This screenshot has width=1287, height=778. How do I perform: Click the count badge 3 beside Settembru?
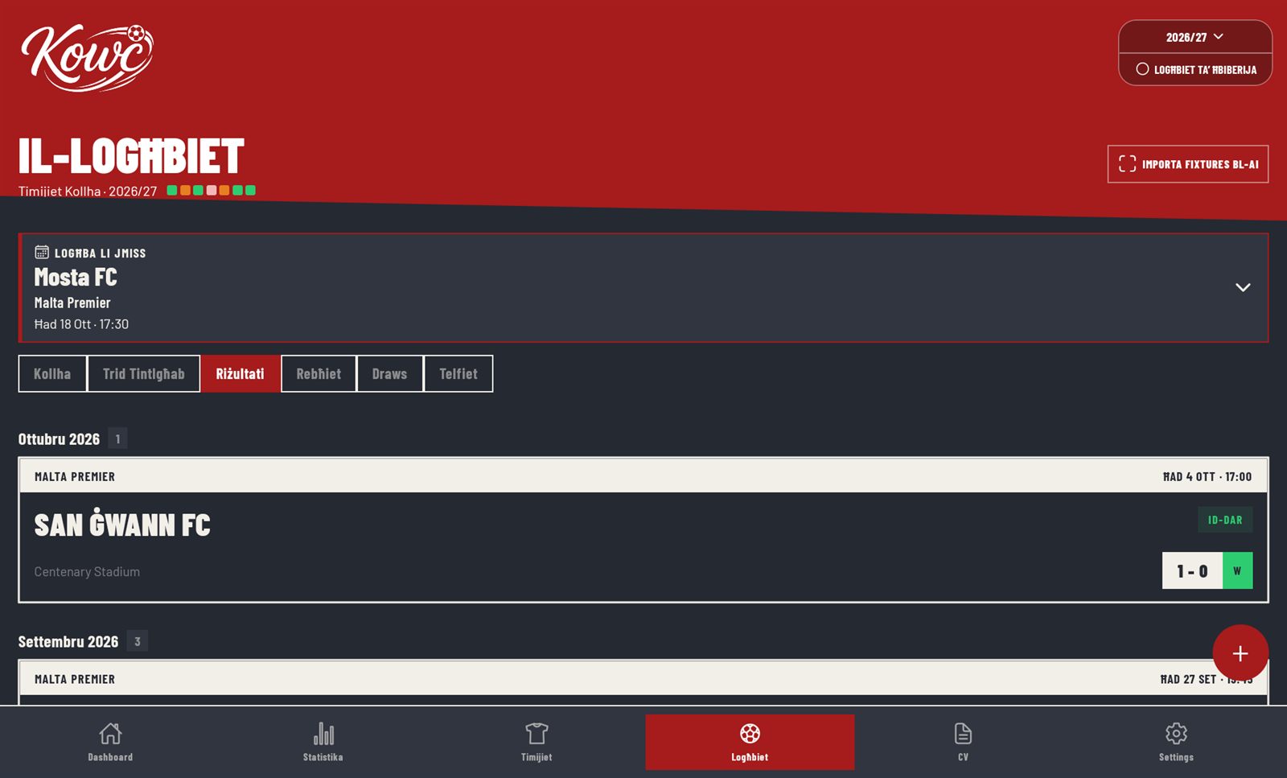138,641
